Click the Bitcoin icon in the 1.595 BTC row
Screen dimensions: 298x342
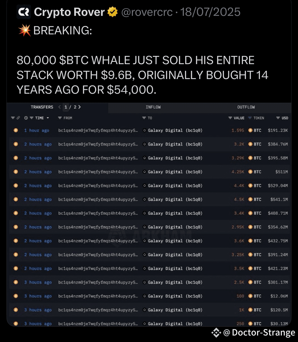tap(250, 130)
